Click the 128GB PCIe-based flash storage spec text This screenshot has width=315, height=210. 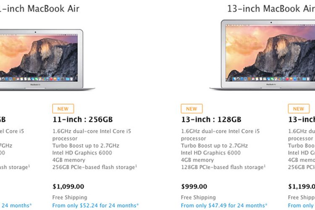[x=221, y=168]
